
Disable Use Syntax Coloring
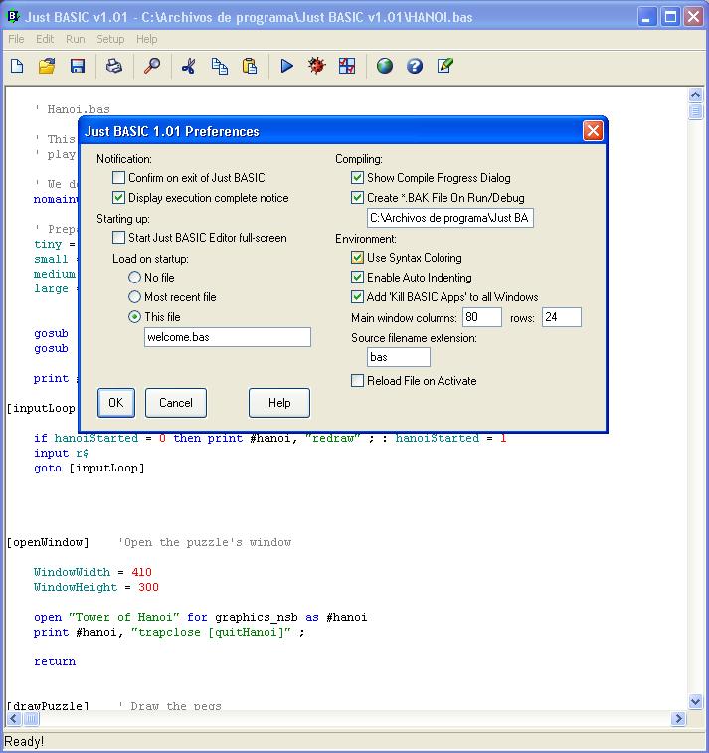pos(357,258)
